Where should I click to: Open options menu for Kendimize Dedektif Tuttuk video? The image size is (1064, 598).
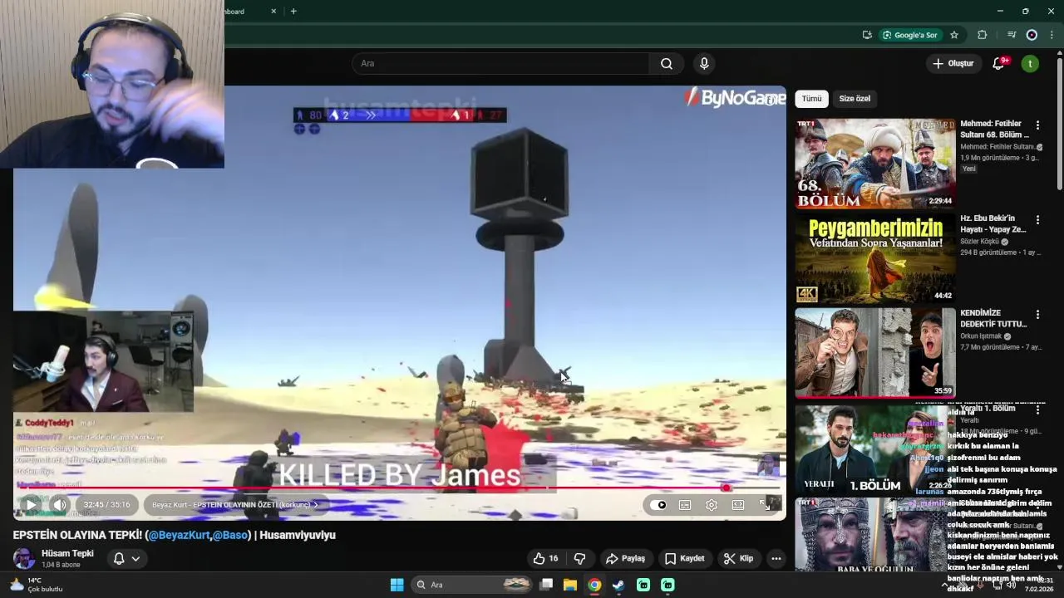[1037, 315]
